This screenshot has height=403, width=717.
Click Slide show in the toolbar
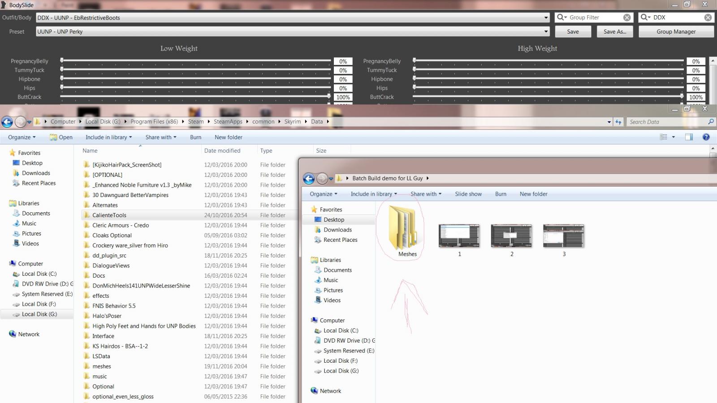[468, 194]
